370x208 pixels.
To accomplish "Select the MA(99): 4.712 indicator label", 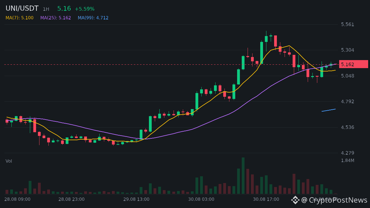I will click(x=93, y=18).
